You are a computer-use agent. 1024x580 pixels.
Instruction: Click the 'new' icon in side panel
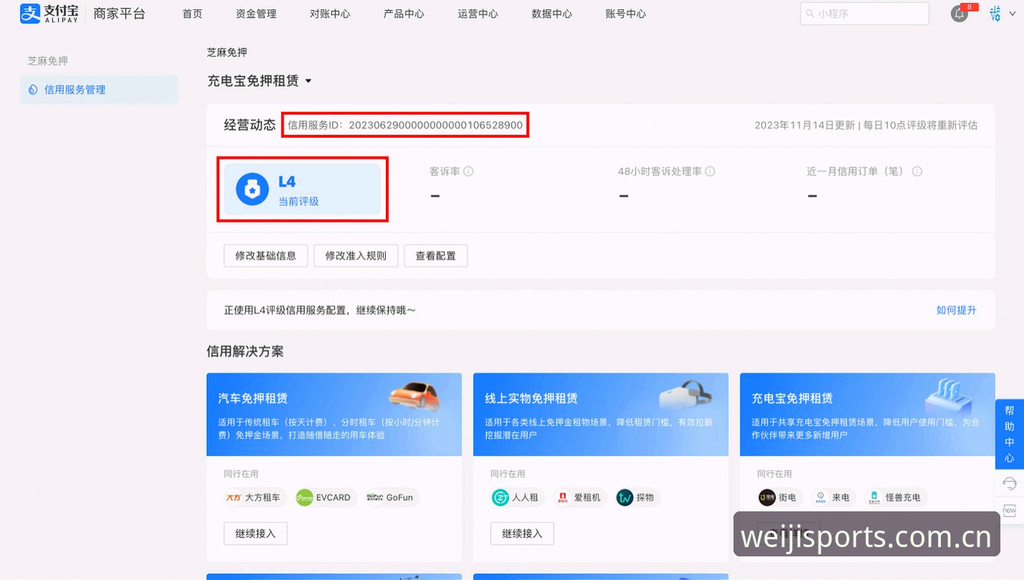tap(1009, 511)
